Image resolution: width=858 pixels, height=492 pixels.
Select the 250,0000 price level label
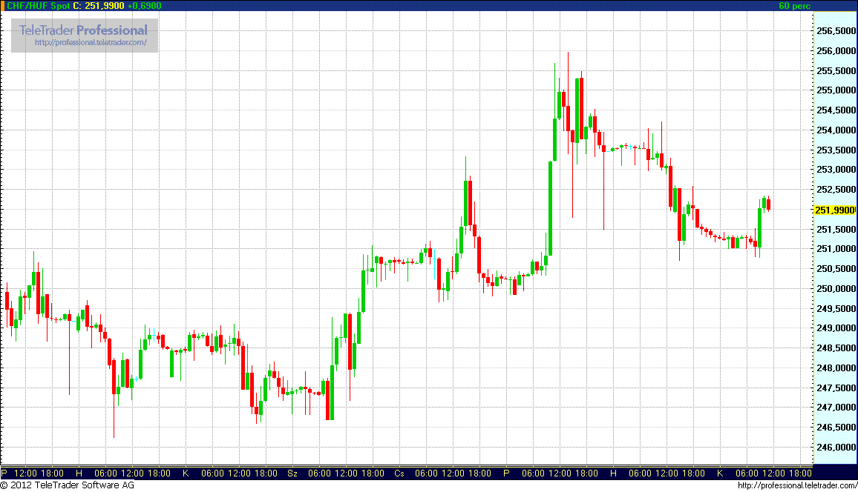[836, 288]
